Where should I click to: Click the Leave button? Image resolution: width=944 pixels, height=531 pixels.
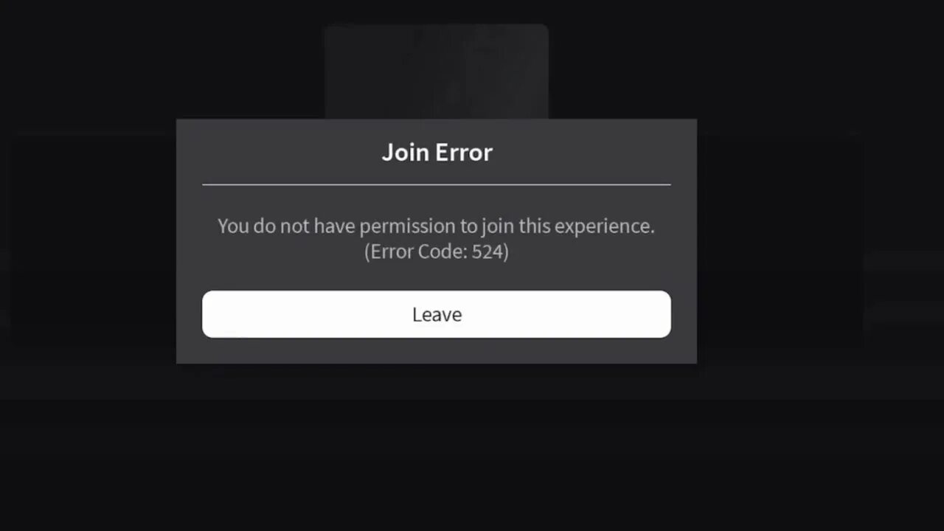(x=437, y=314)
